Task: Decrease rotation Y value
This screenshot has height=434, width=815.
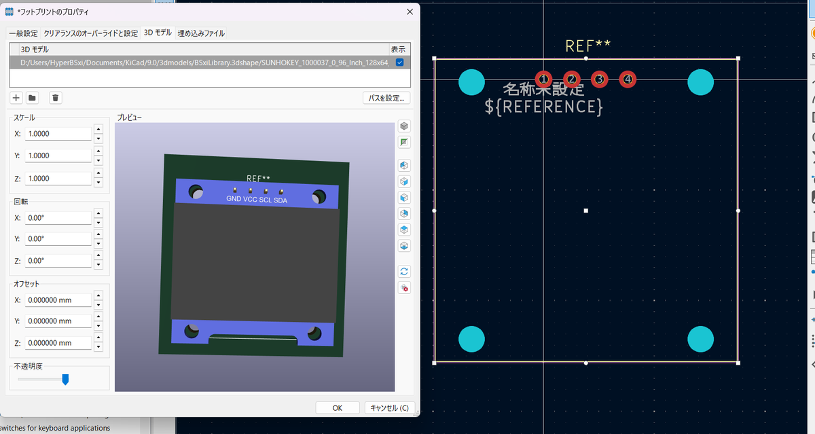Action: click(98, 244)
